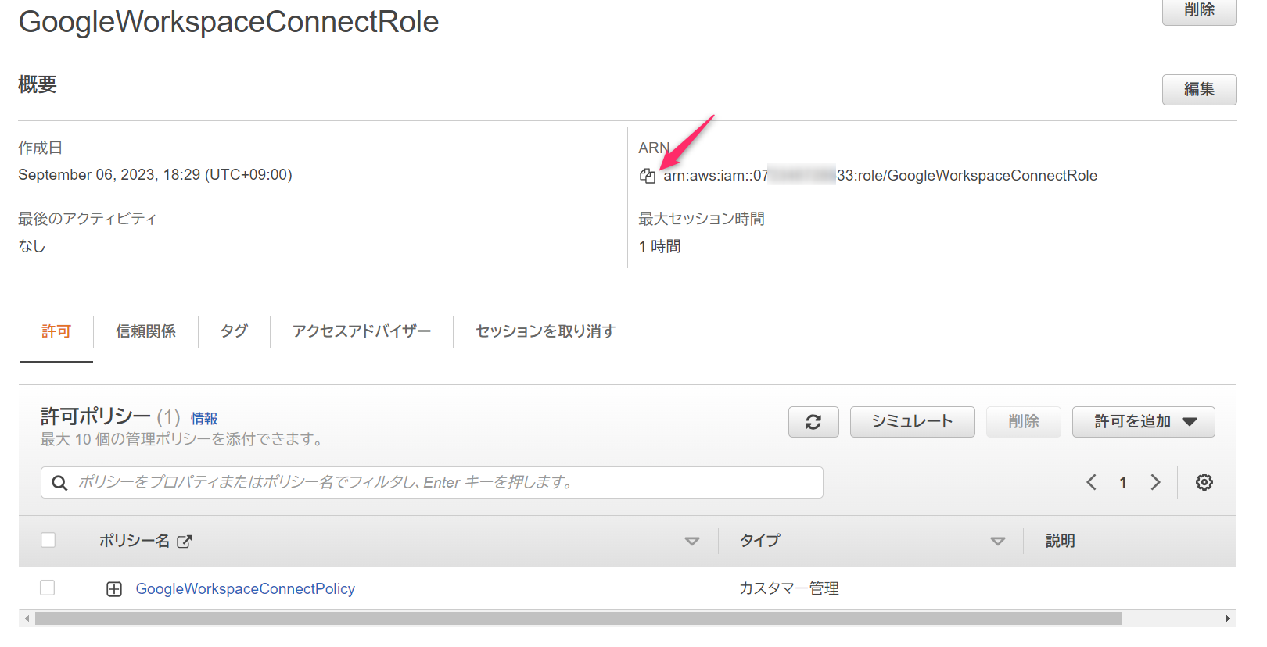
Task: Click the scrollbar right arrow
Action: point(1228,619)
